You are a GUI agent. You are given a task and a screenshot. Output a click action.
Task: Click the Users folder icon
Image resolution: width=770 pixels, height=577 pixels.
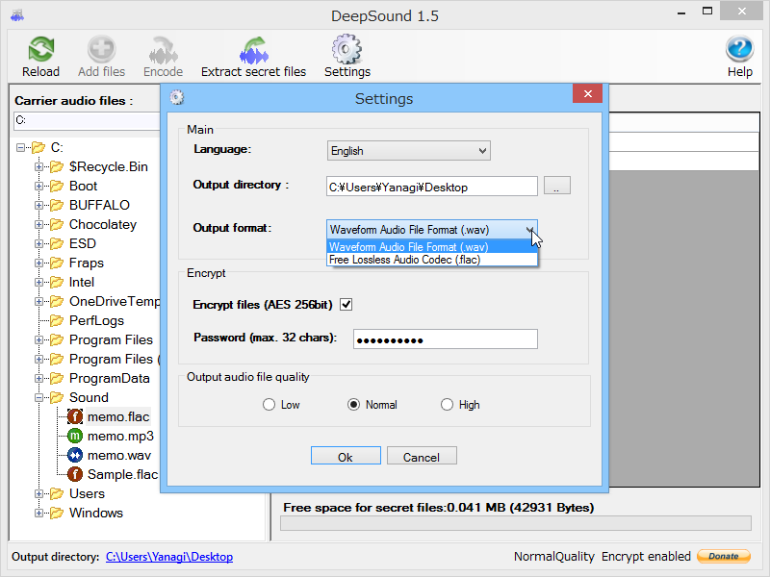57,493
